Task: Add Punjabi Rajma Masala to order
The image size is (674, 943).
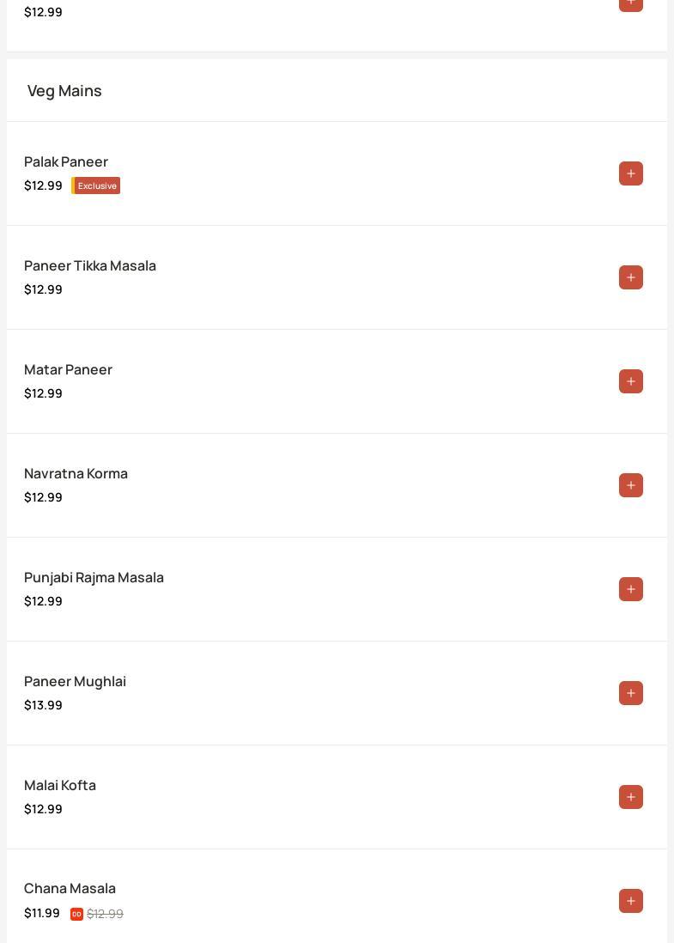Action: click(x=631, y=589)
